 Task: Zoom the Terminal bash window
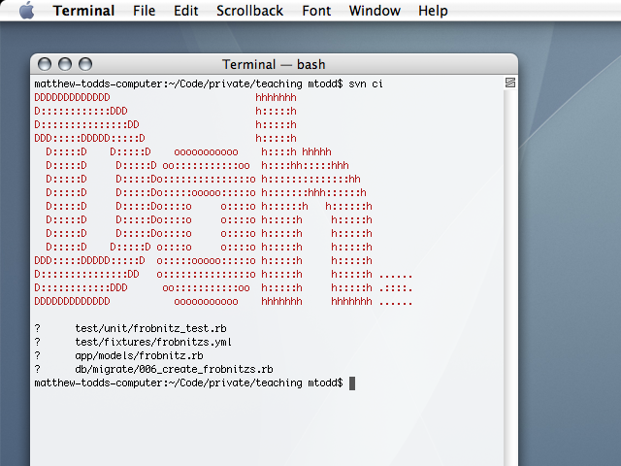click(85, 64)
